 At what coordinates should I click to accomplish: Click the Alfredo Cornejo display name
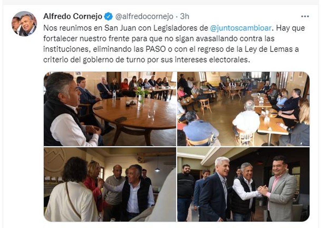pos(73,16)
